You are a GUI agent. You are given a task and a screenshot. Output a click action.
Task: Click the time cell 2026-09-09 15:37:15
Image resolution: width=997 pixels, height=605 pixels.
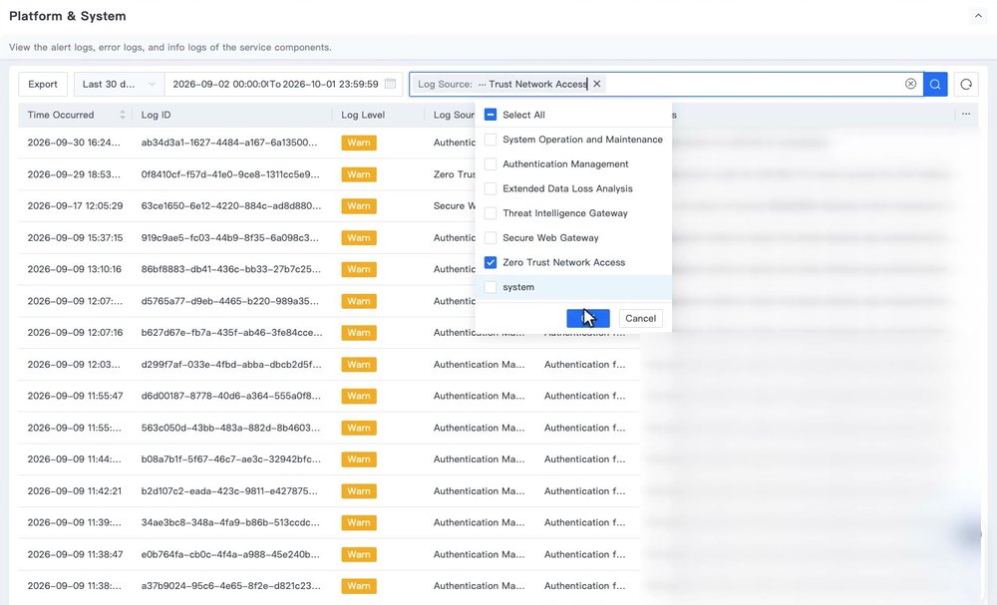(75, 237)
